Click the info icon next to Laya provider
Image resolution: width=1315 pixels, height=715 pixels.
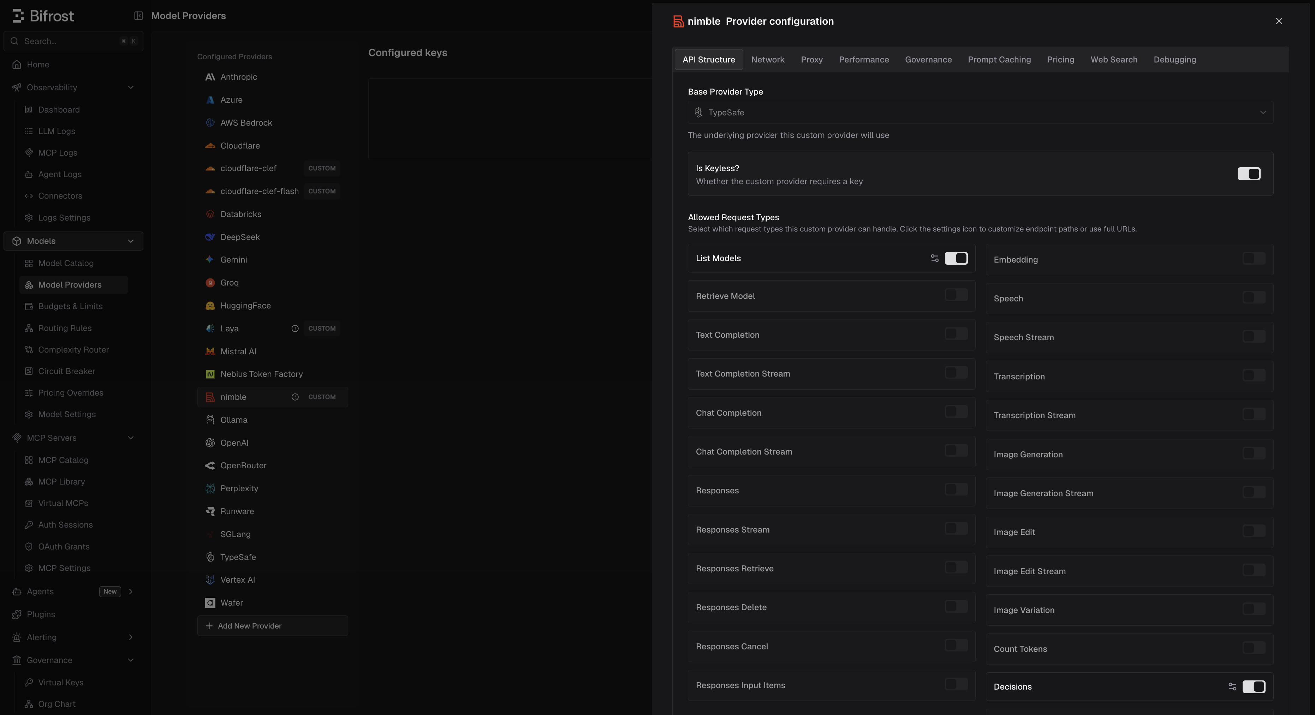pos(295,329)
